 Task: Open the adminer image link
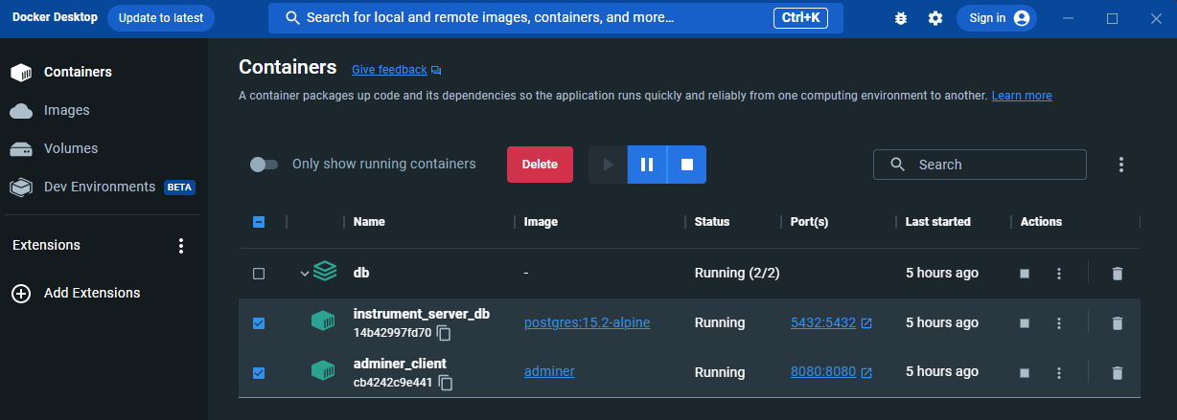(549, 372)
